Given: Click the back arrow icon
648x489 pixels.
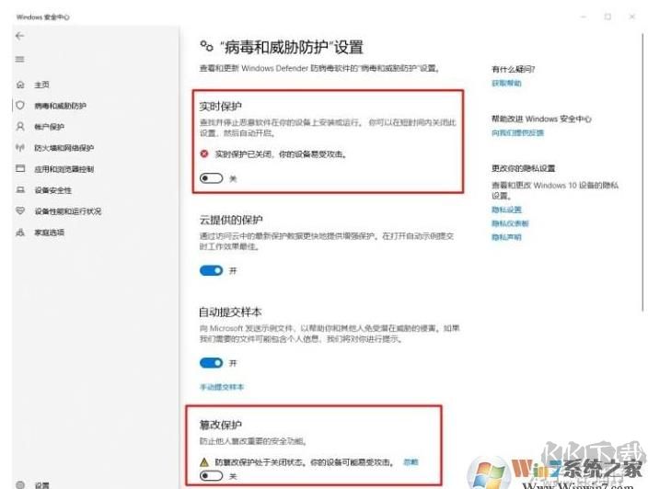Looking at the screenshot, I should tap(20, 36).
